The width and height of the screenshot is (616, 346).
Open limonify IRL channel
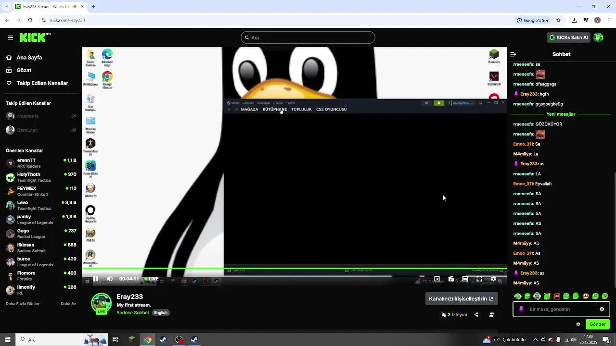click(x=41, y=290)
